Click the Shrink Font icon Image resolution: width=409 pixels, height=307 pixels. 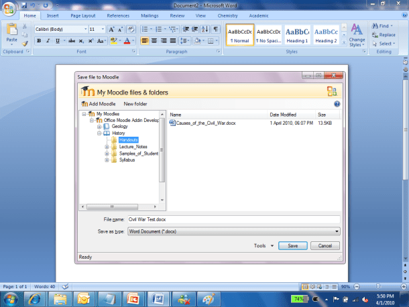120,29
